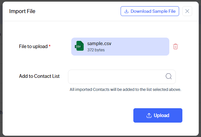Click the Import File dialog title
201x137 pixels.
22,11
